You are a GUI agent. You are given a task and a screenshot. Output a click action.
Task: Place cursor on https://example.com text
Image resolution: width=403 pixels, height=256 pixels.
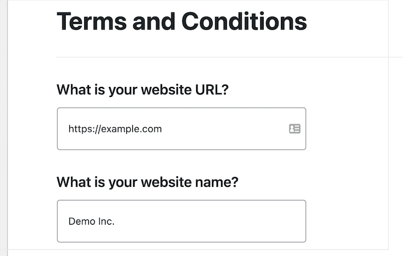[x=115, y=129]
